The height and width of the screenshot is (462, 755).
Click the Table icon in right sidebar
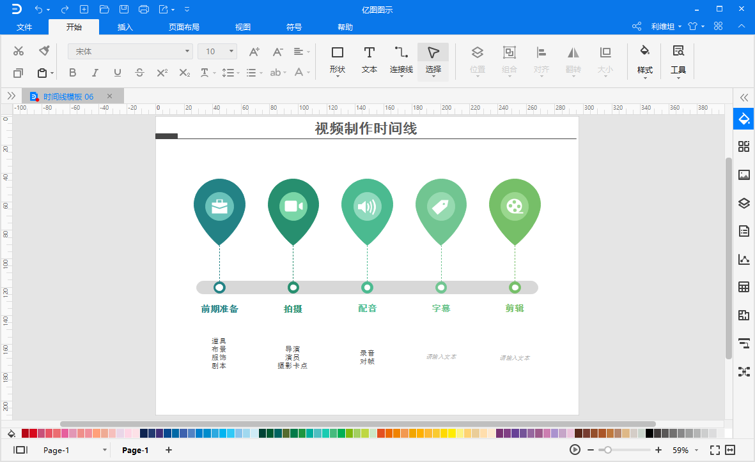click(743, 287)
